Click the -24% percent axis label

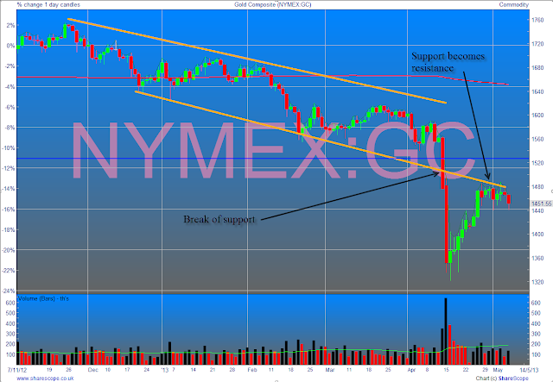click(x=9, y=291)
